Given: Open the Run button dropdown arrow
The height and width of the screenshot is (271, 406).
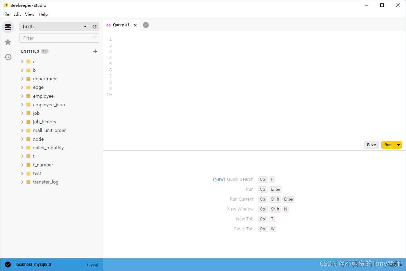Looking at the screenshot, I should pos(398,145).
